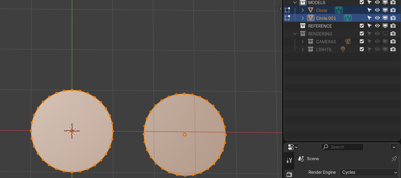Click the Circle object triangle icon in outliner
The width and height of the screenshot is (401, 178).
point(310,10)
